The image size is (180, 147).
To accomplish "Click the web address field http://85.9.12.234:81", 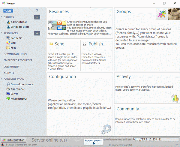I will [x=156, y=139].
